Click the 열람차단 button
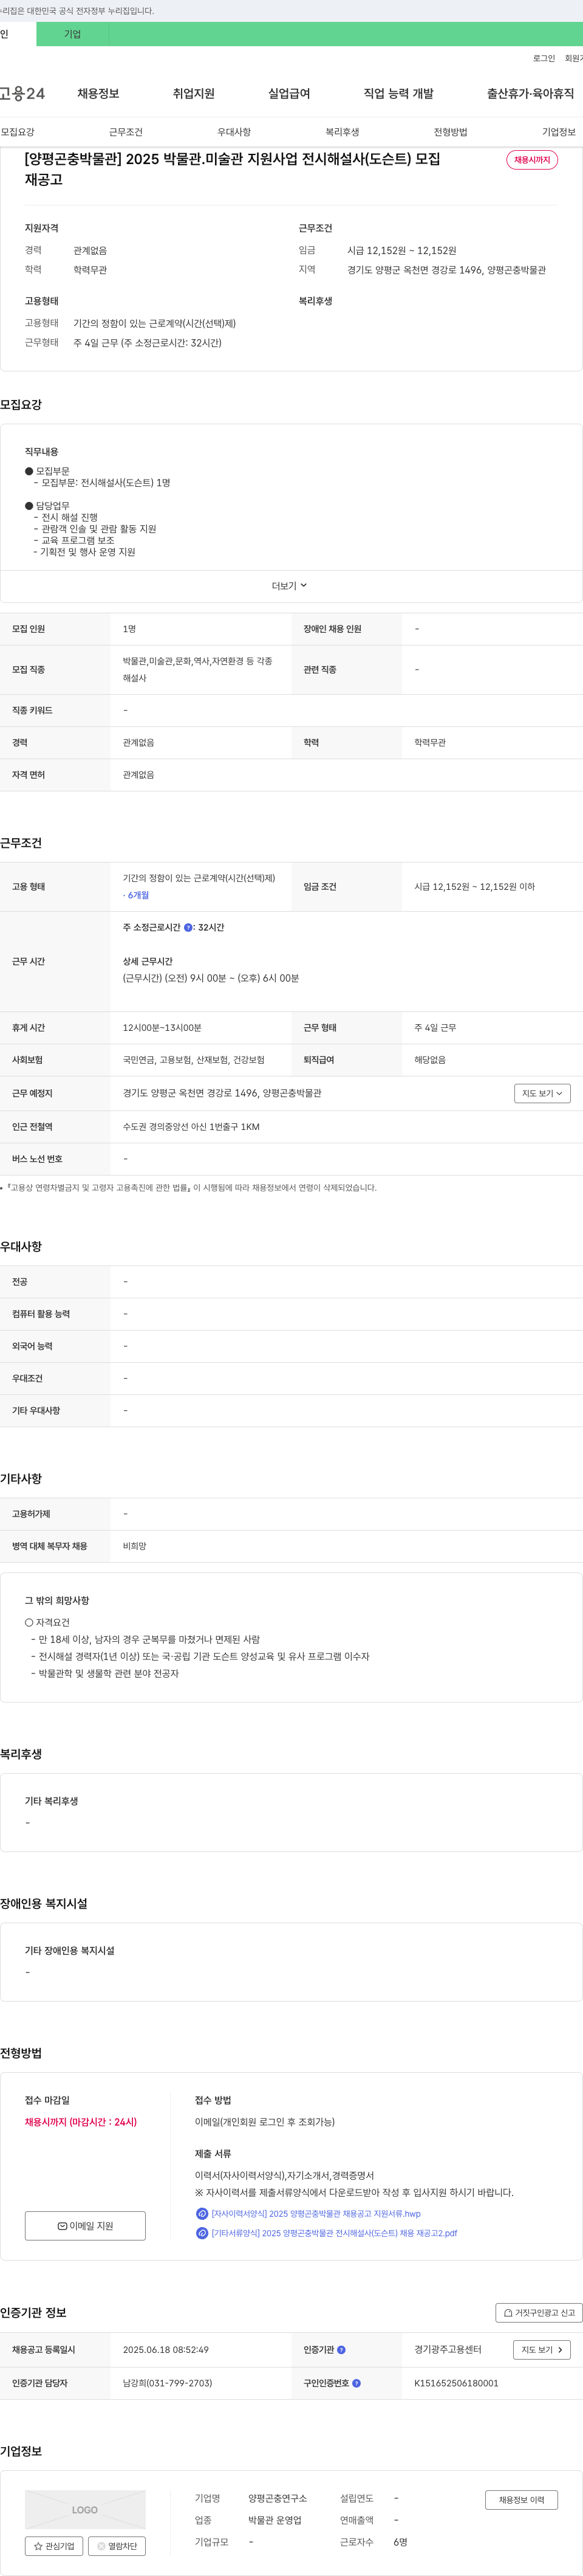This screenshot has width=583, height=2576. 118,2546
